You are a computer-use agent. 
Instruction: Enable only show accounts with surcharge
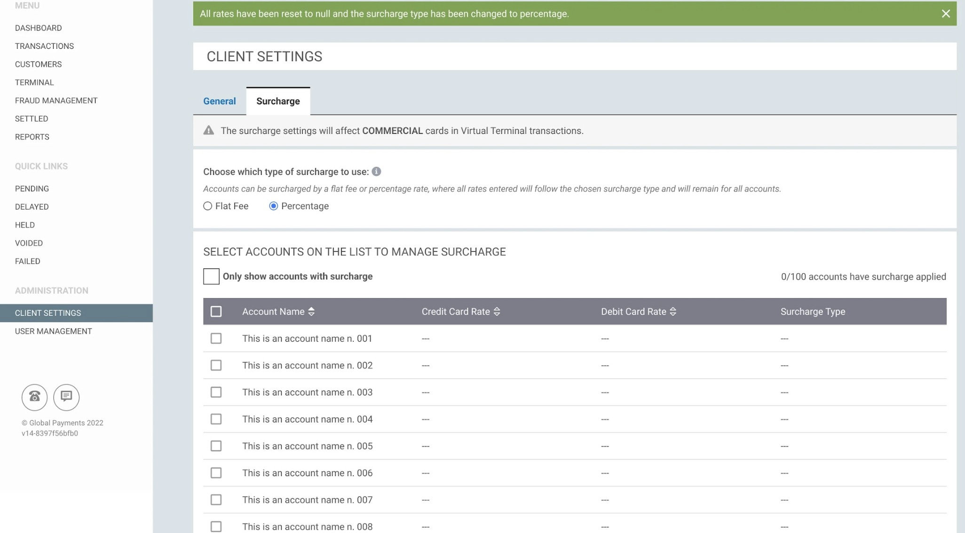[x=211, y=276]
